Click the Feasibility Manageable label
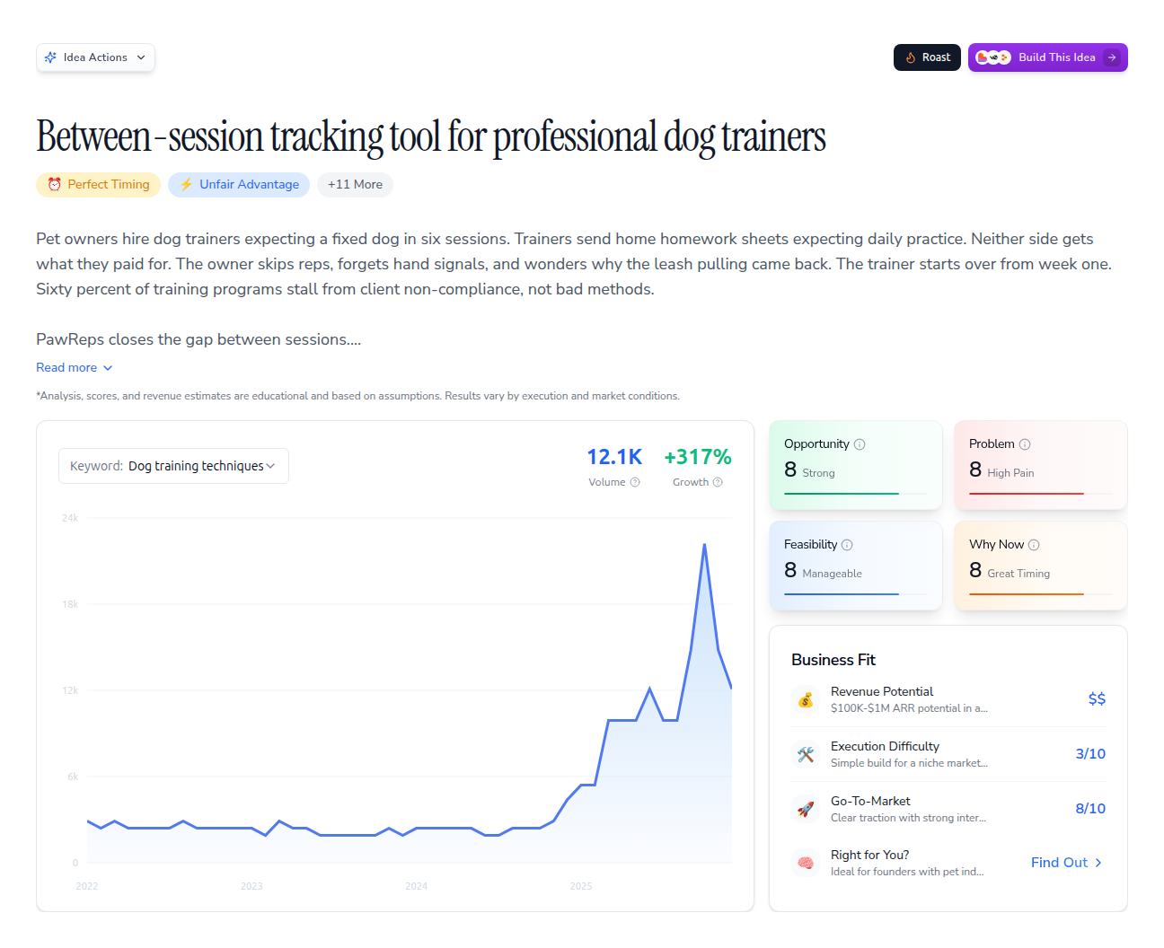This screenshot has height=948, width=1164. point(832,574)
